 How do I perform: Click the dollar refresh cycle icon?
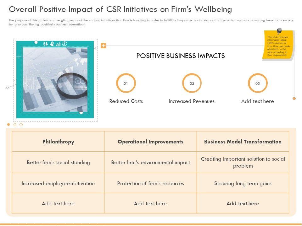[64, 44]
